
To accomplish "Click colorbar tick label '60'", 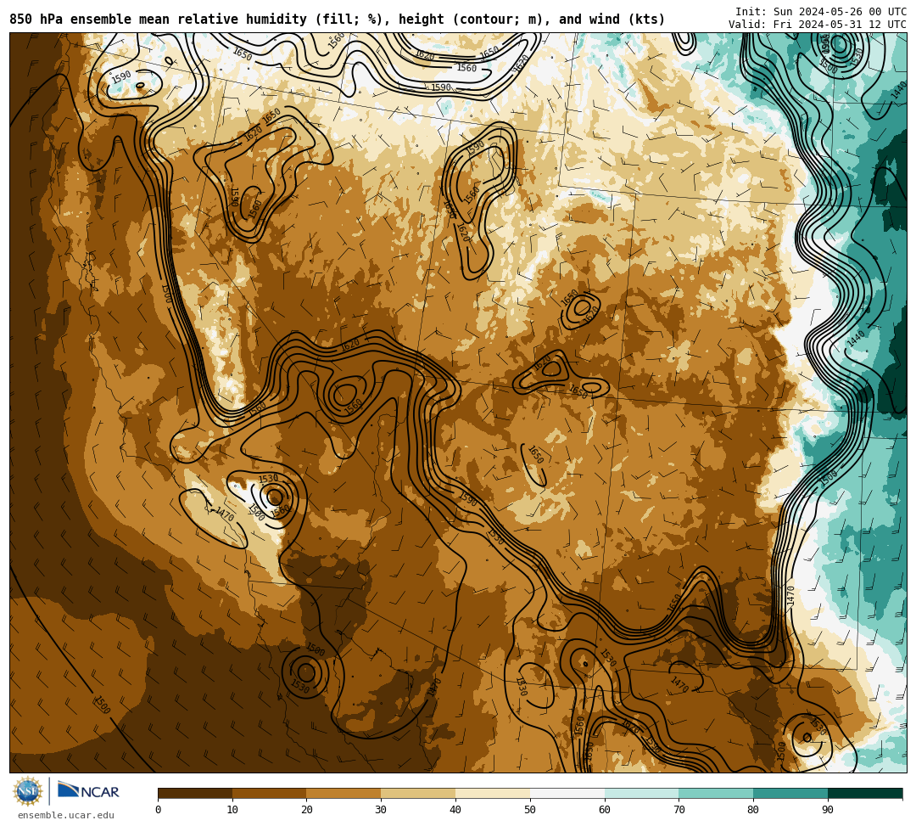I will pyautogui.click(x=605, y=810).
